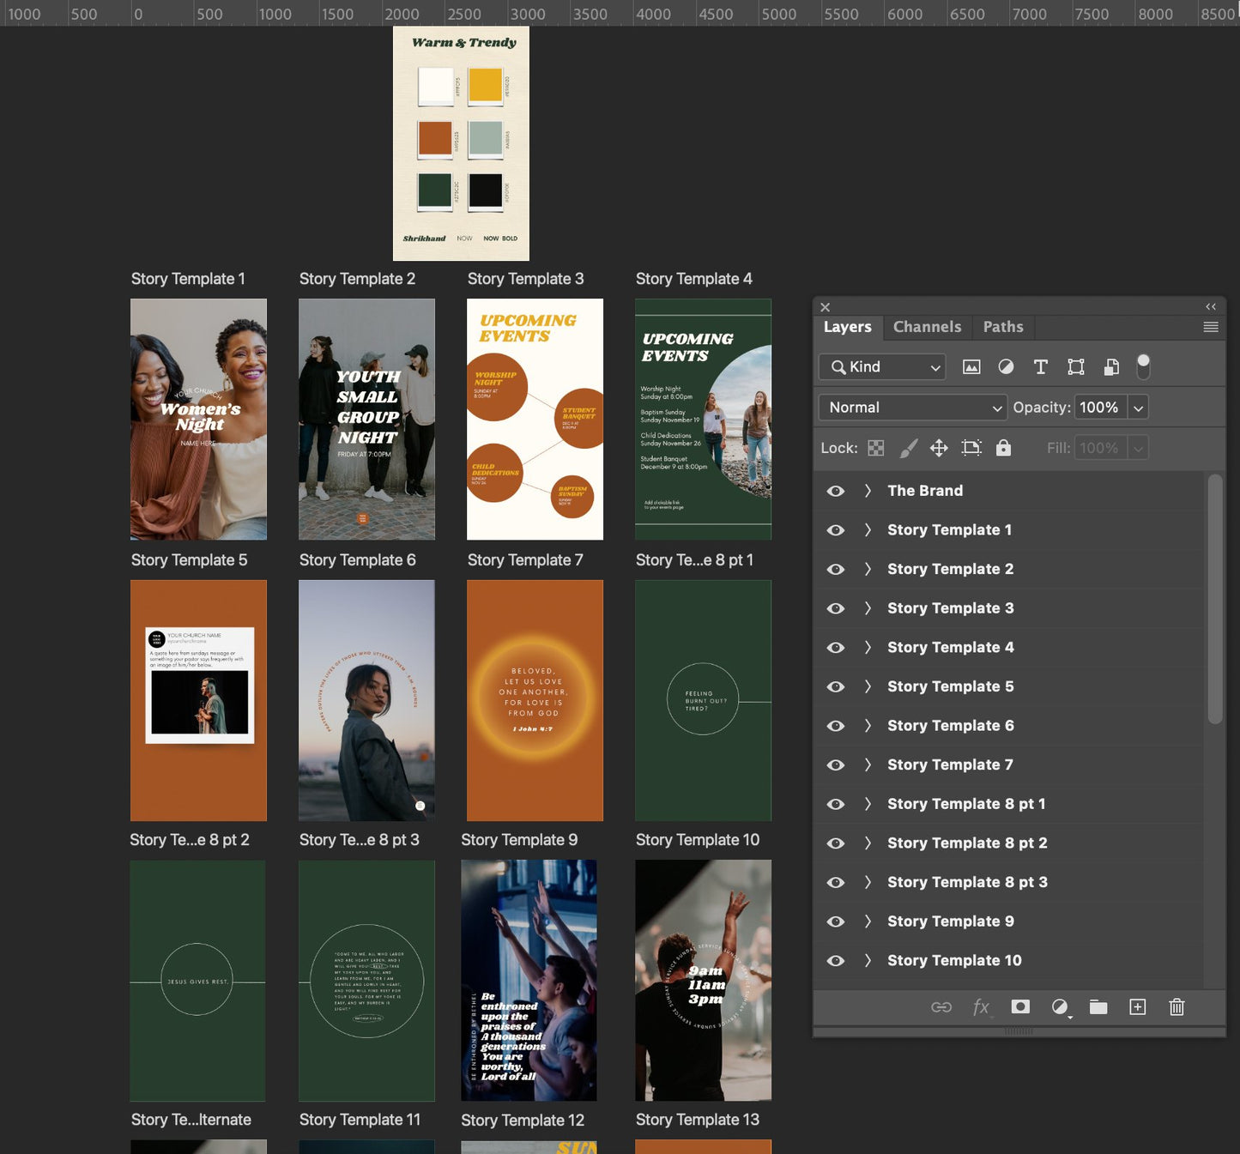Filter layers by adjustment layer icon
The width and height of the screenshot is (1240, 1154).
tap(1006, 367)
